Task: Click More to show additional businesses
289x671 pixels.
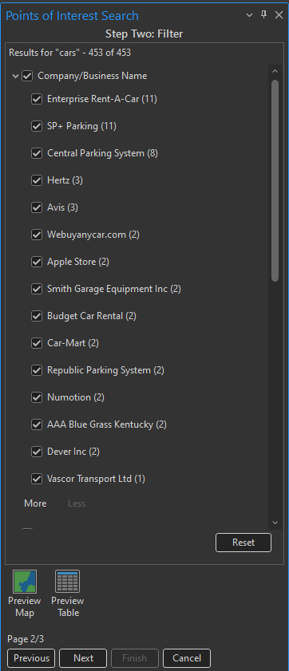Action: click(x=35, y=503)
